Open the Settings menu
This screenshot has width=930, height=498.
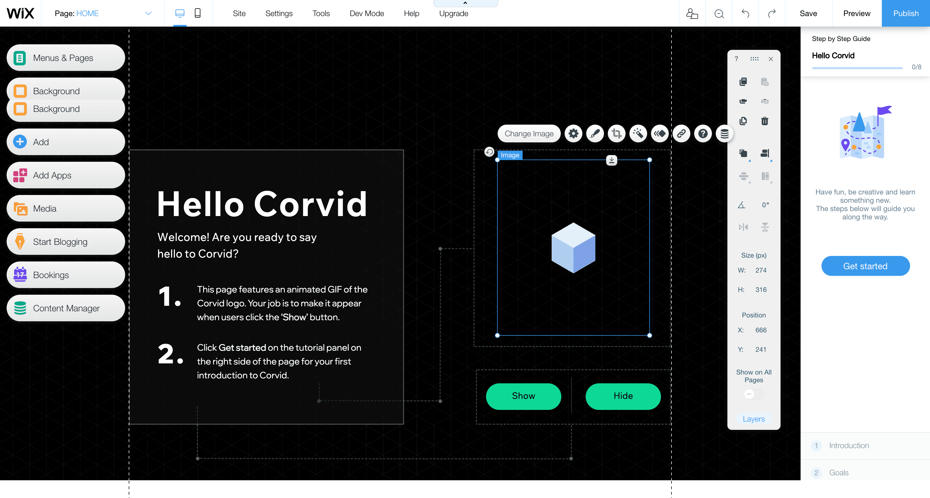click(279, 13)
